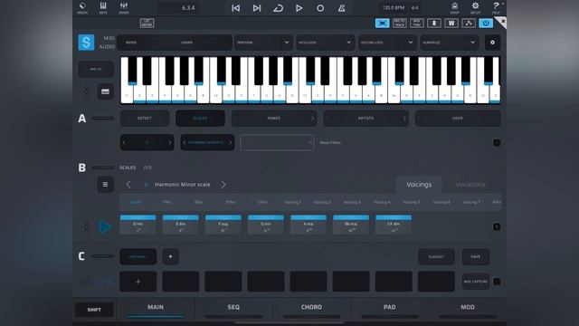The width and height of the screenshot is (579, 326).
Task: Toggle the blue fullscreen plugin button
Action: [382, 24]
